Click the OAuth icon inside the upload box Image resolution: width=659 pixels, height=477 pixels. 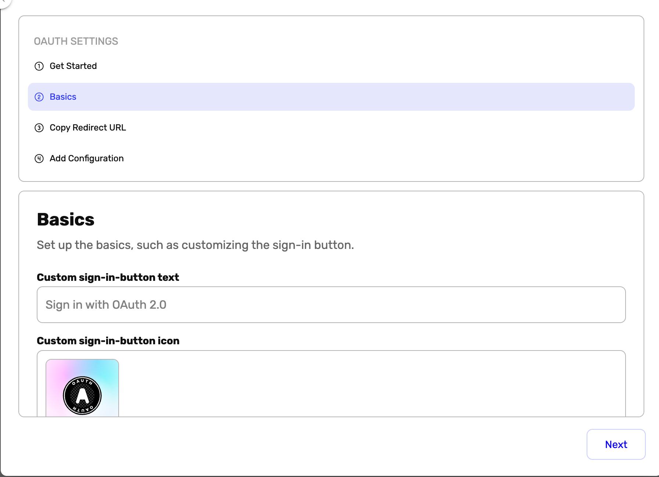coord(82,395)
